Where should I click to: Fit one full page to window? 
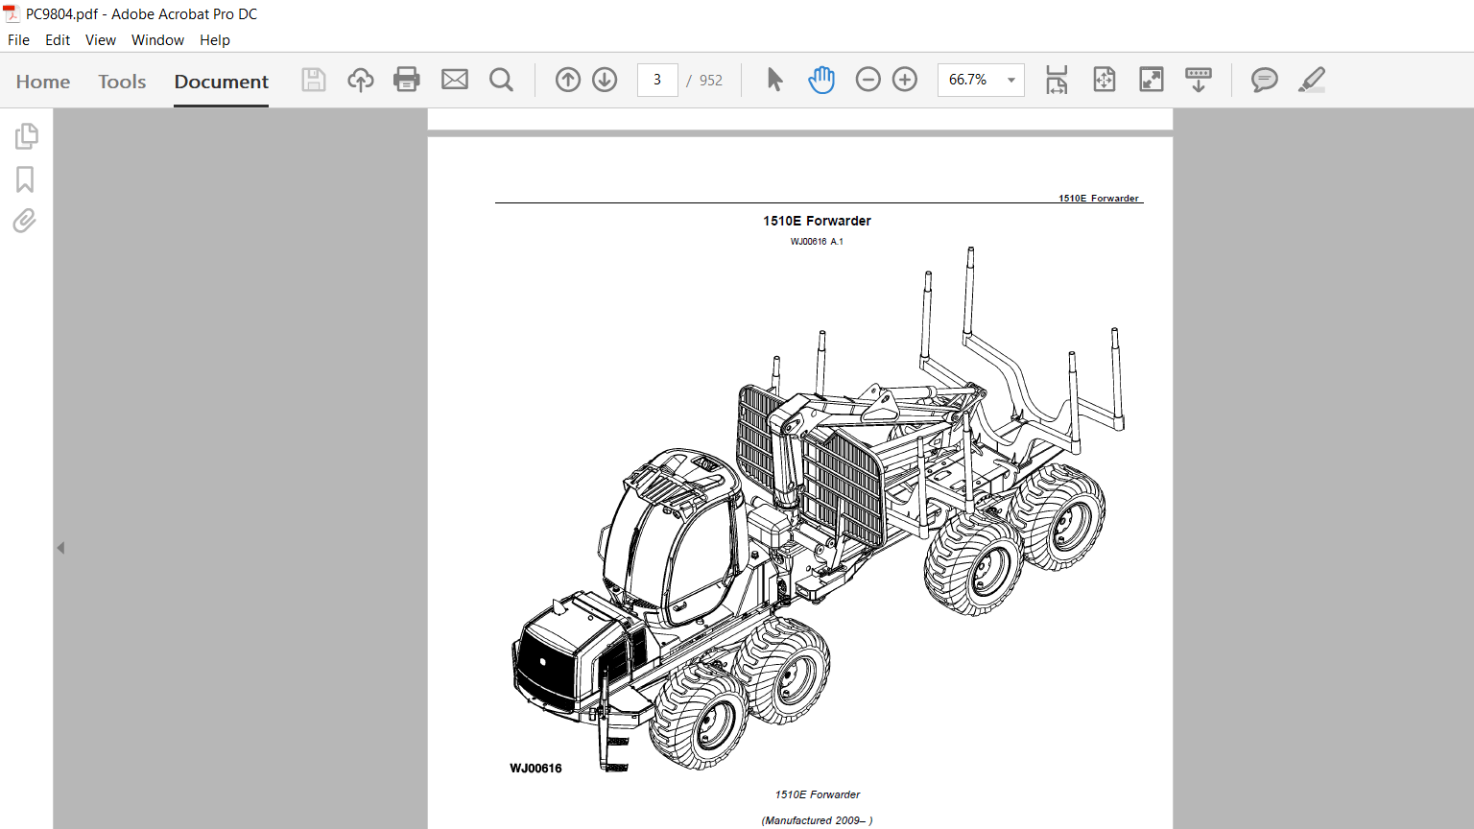1105,80
